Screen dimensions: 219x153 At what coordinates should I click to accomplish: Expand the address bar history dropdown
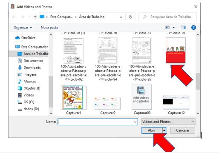pyautogui.click(x=121, y=17)
